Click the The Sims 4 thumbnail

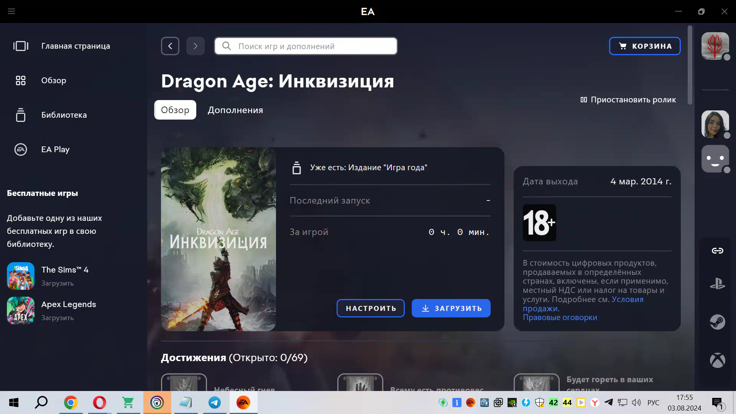[x=21, y=276]
